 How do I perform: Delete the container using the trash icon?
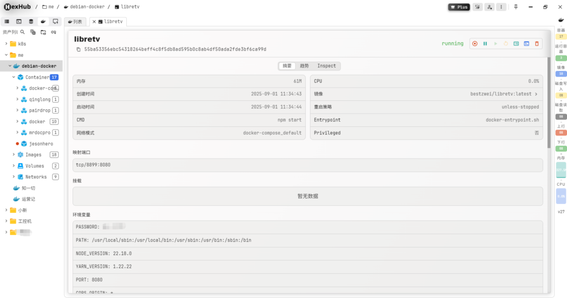point(537,43)
